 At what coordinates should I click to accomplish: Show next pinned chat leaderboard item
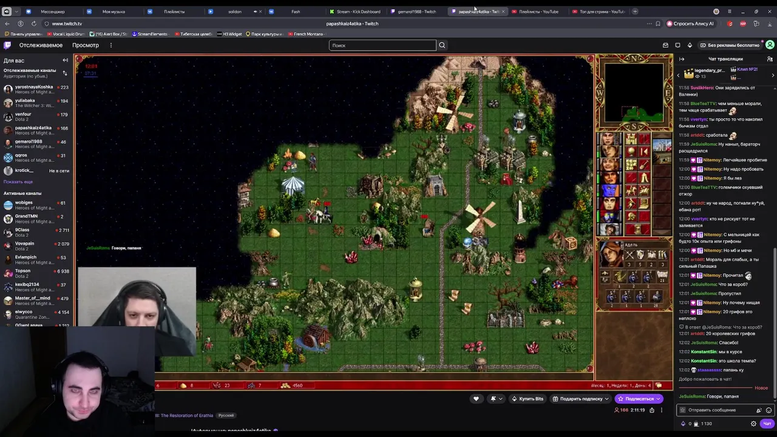pyautogui.click(x=773, y=75)
